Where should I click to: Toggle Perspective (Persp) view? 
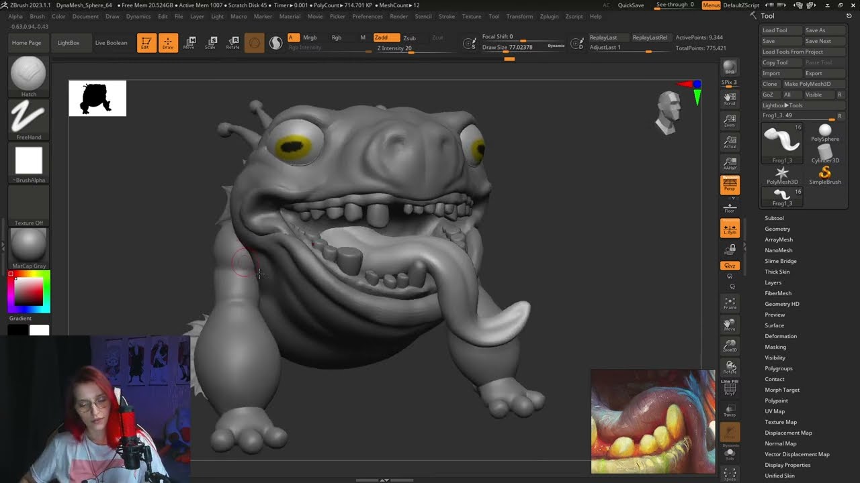click(730, 185)
